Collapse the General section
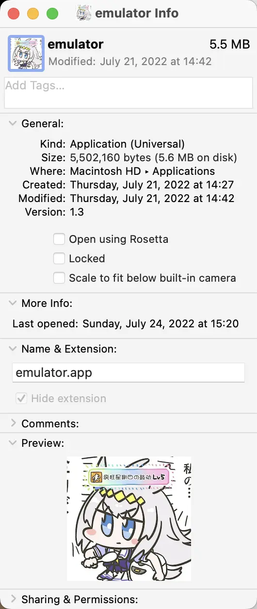Image resolution: width=257 pixels, height=609 pixels. pyautogui.click(x=13, y=123)
